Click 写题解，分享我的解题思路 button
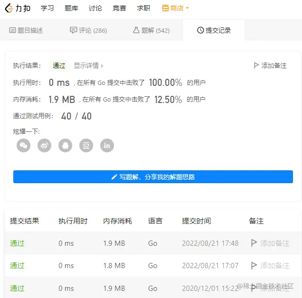 click(153, 177)
